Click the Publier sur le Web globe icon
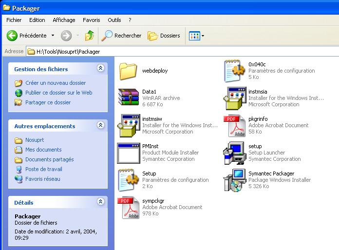 (x=19, y=93)
